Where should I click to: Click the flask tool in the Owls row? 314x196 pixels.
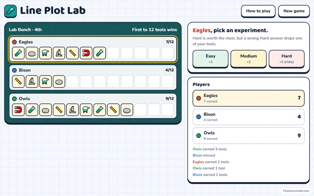[x=86, y=110]
